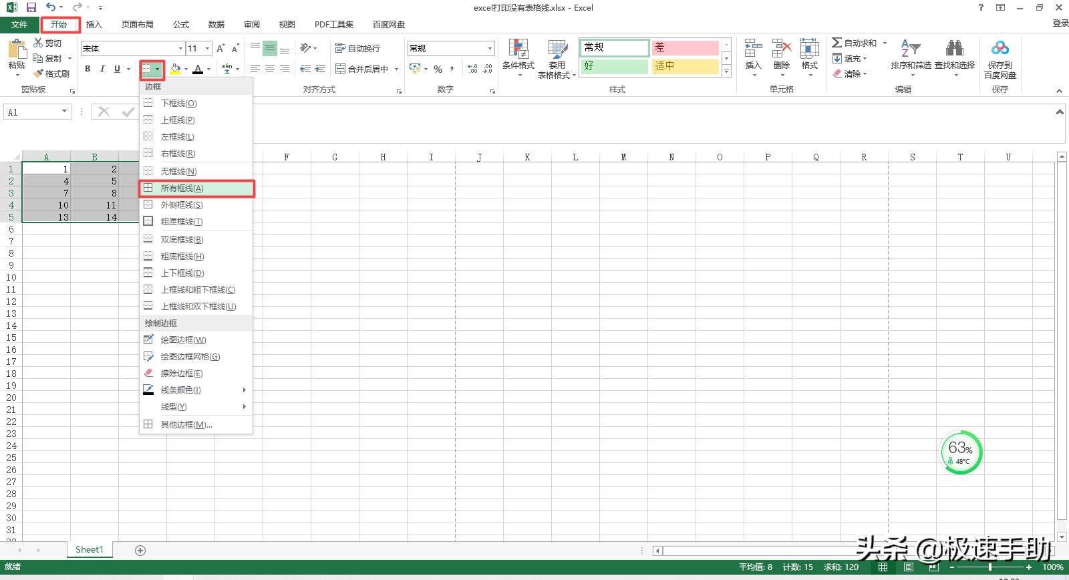Click the Sign in (登录) link
This screenshot has width=1069, height=580.
point(1060,23)
